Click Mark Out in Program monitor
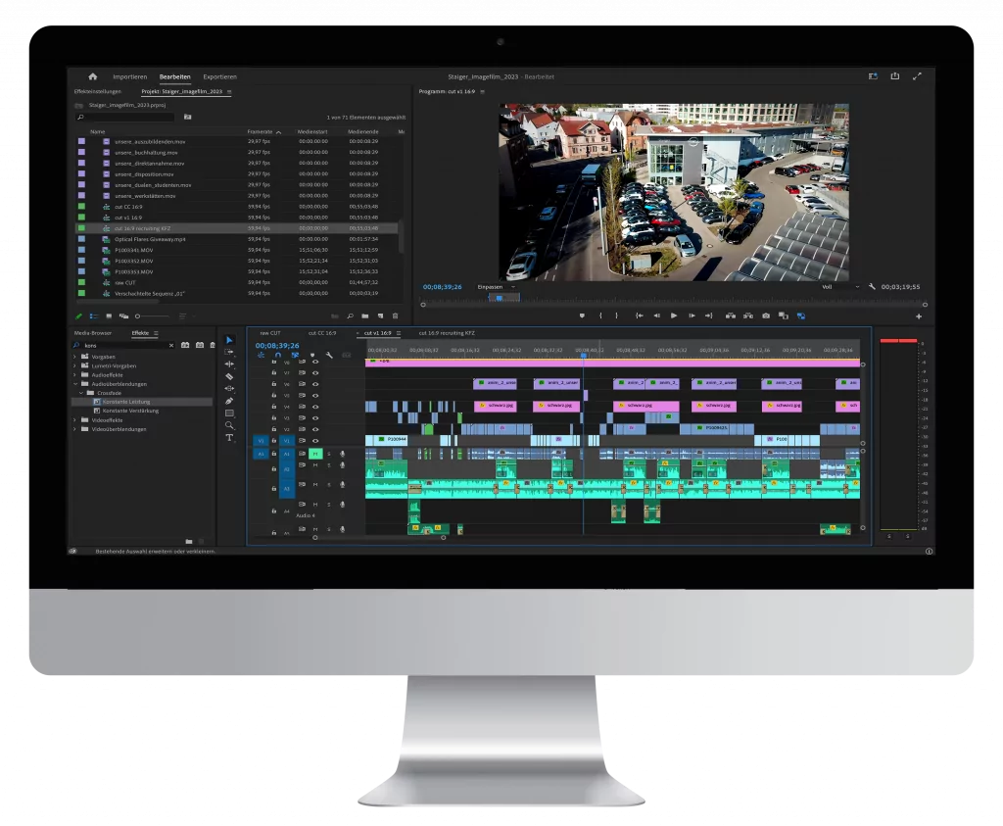 (617, 316)
